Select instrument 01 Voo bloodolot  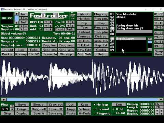[x=134, y=14]
